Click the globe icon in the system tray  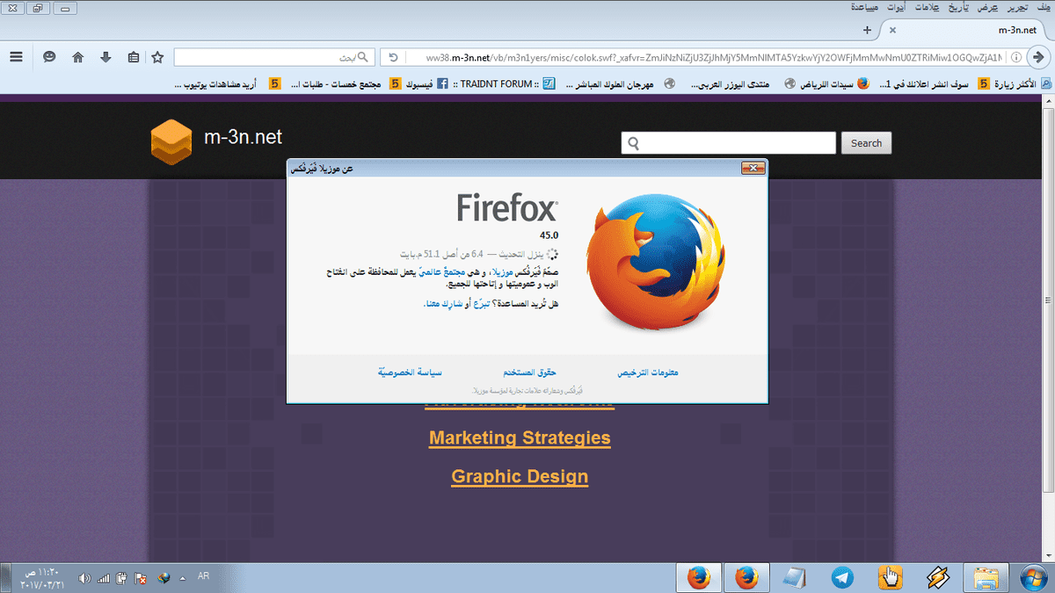pyautogui.click(x=164, y=578)
